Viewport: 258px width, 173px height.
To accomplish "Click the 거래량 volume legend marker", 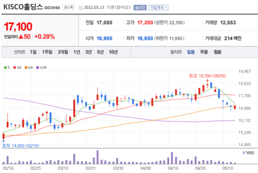I will pos(243,153).
